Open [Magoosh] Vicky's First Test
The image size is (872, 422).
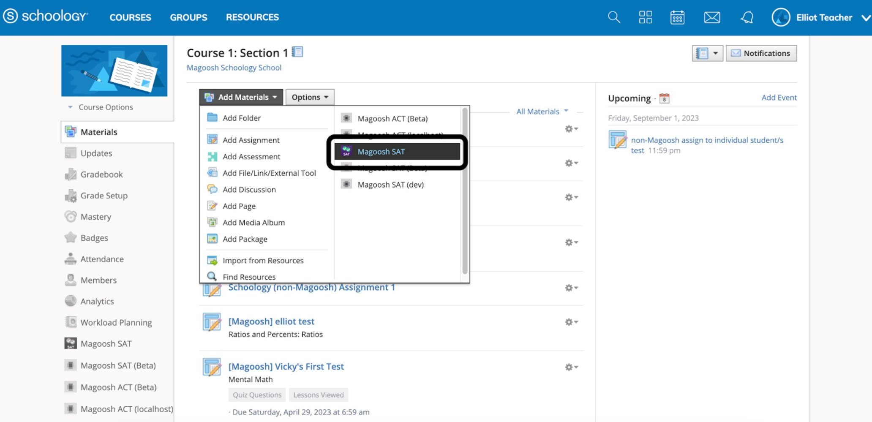(286, 366)
